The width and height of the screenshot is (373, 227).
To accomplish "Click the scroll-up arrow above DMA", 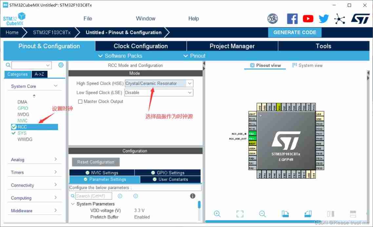I will click(x=34, y=96).
